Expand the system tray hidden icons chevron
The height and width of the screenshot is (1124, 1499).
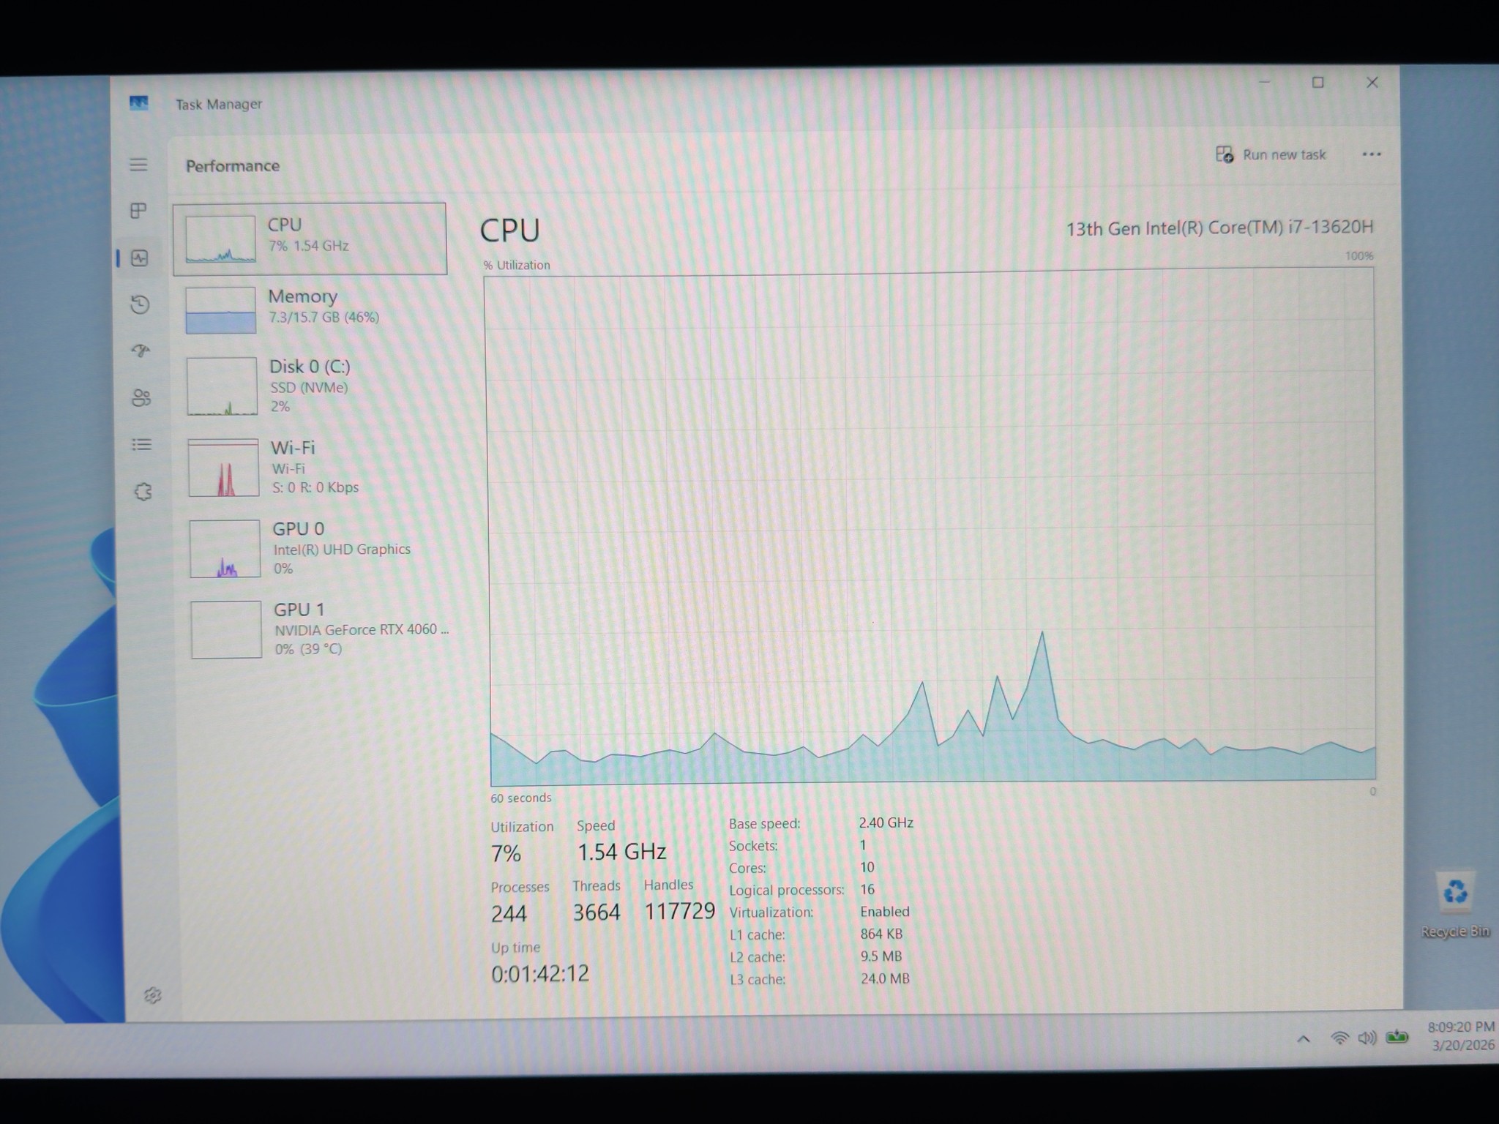coord(1304,1038)
